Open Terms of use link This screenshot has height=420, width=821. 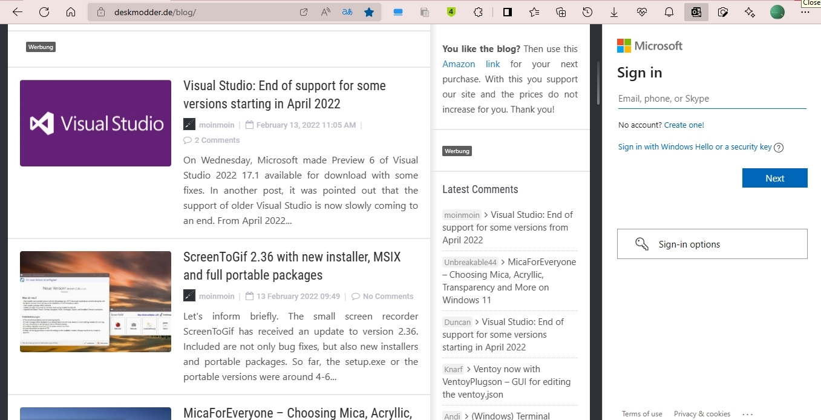click(x=642, y=414)
